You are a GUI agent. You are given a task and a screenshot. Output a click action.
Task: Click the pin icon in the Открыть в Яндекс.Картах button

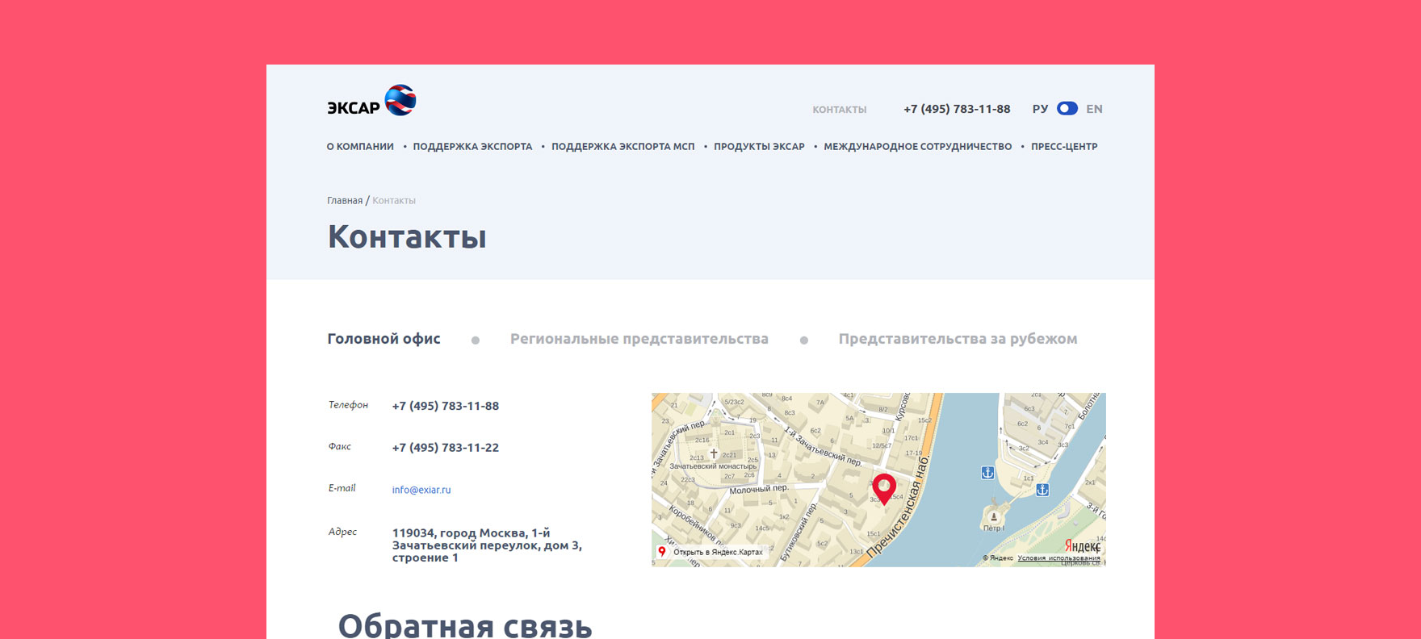[662, 552]
